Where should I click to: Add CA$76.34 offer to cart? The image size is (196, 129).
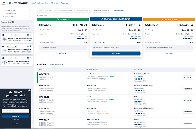tap(188, 89)
